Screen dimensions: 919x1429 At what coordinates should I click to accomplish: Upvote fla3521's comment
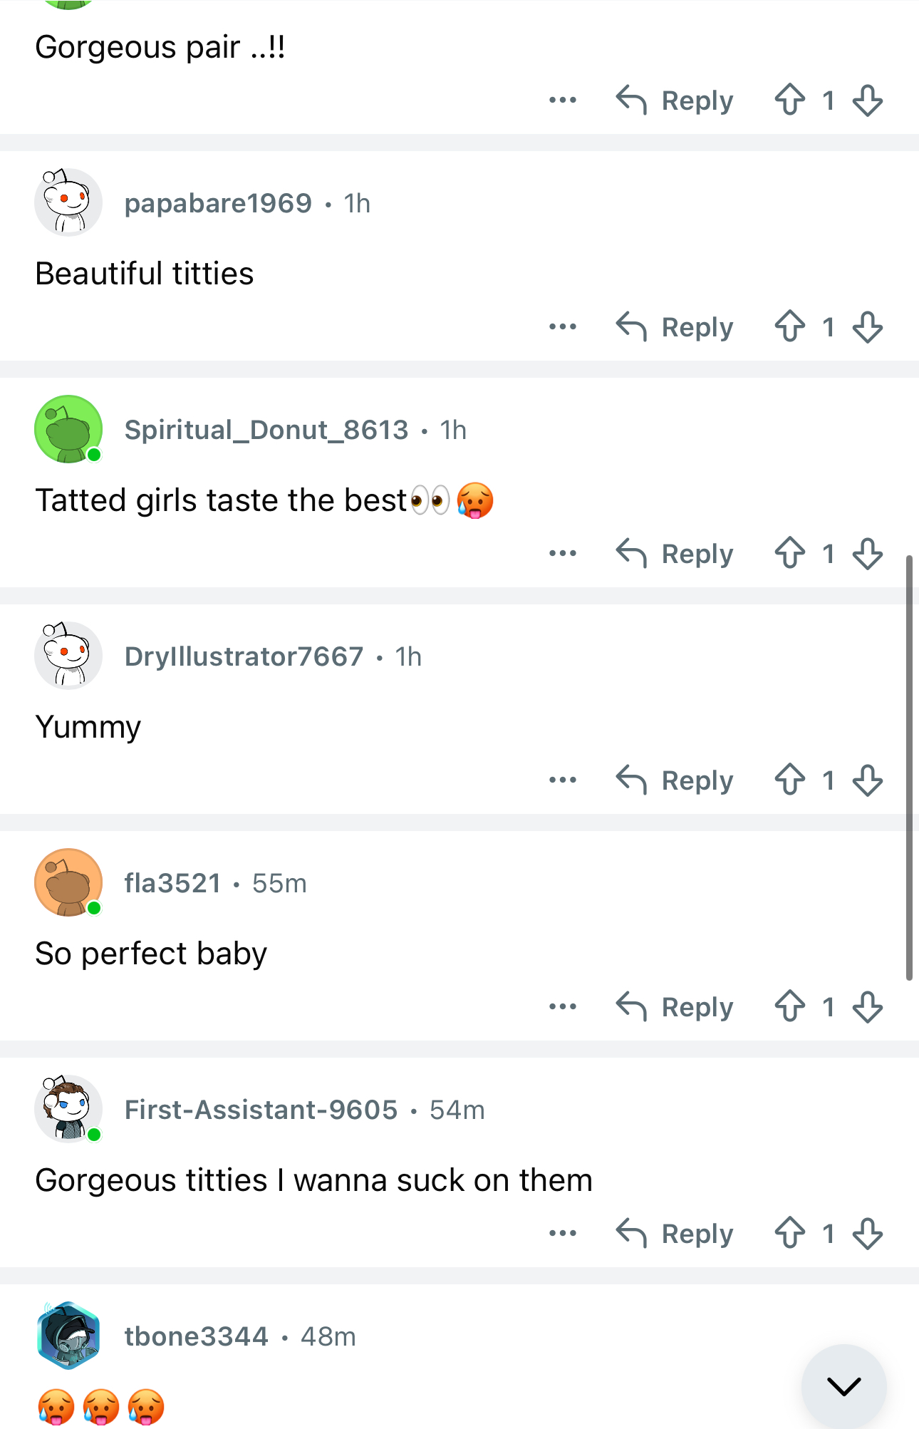(790, 1007)
